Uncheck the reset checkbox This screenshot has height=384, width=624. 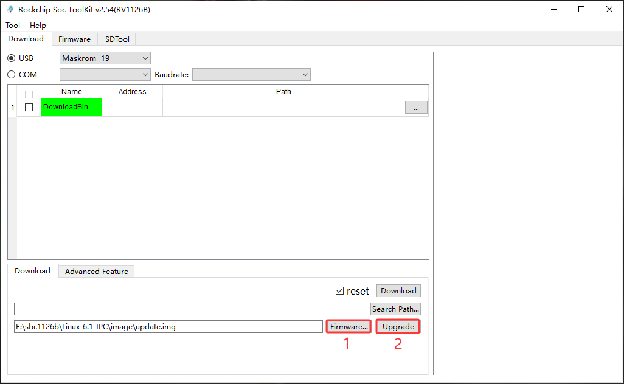click(339, 291)
